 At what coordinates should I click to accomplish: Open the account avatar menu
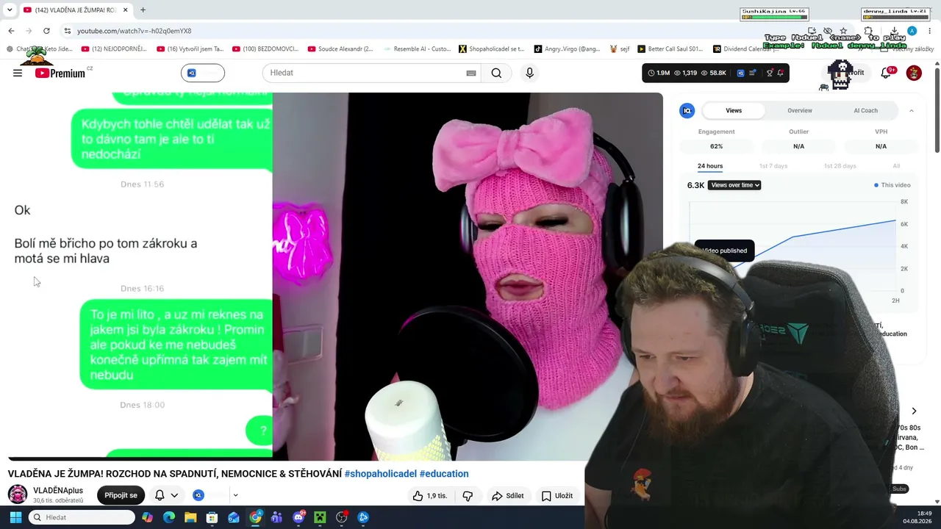pos(914,73)
